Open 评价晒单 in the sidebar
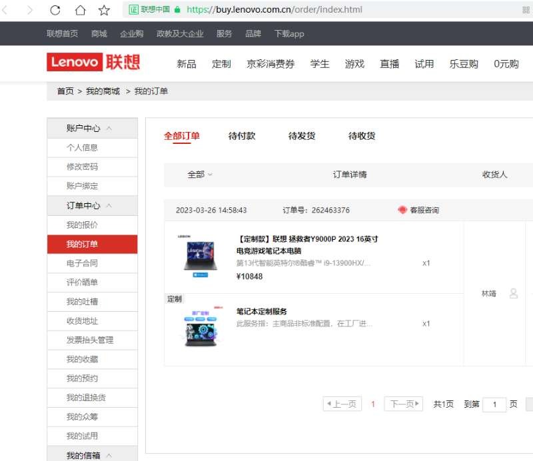 point(93,282)
